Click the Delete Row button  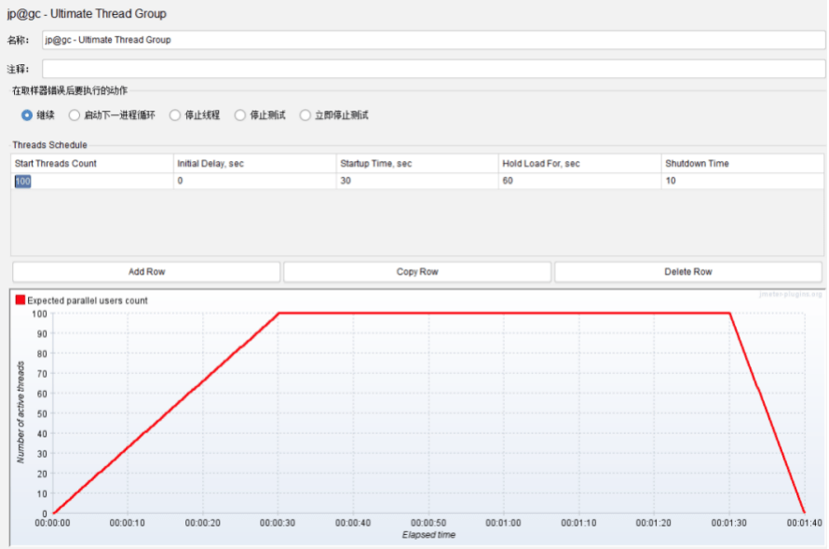coord(687,272)
